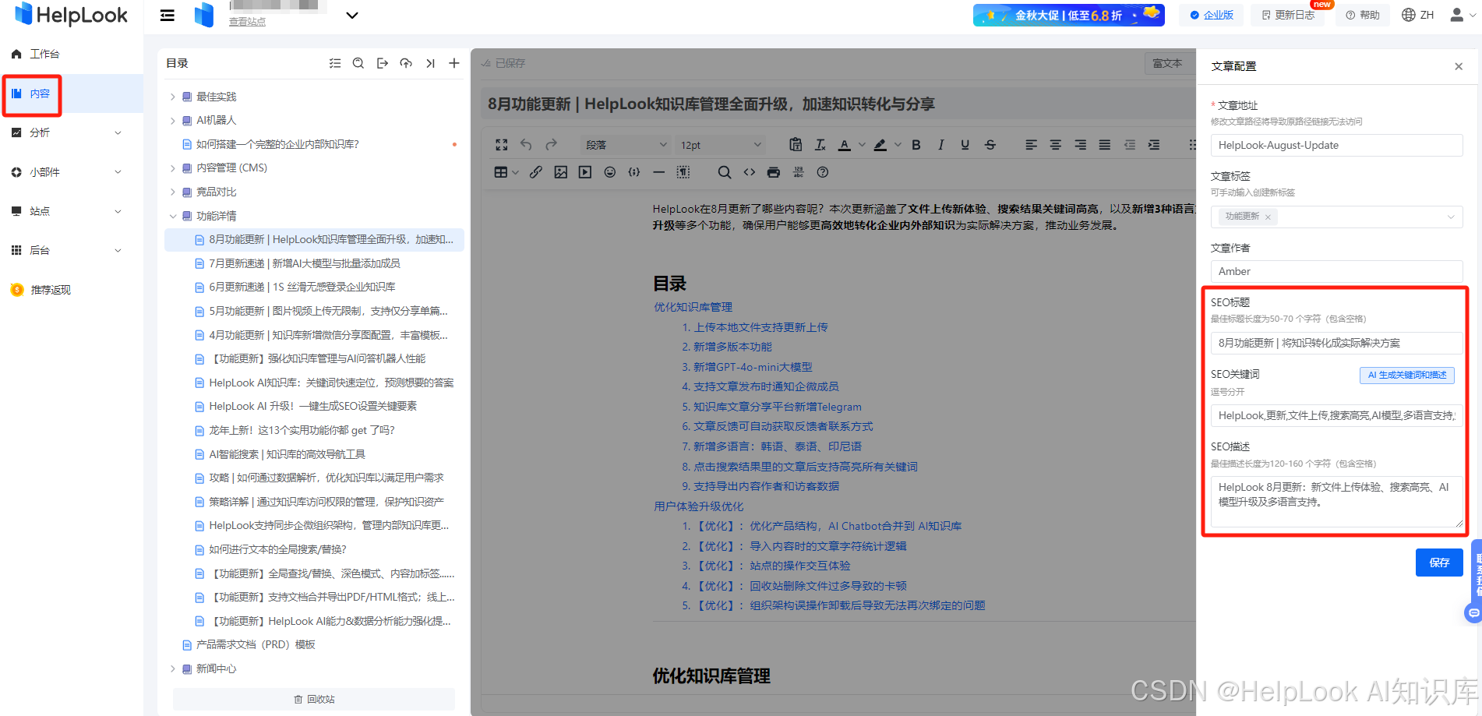Add new article with plus icon

point(454,63)
